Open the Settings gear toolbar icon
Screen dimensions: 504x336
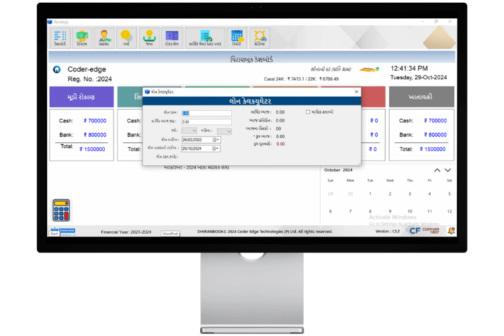pos(259,38)
